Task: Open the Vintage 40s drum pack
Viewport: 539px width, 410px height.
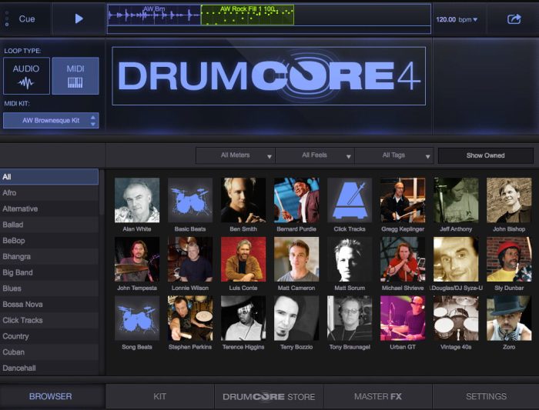Action: (456, 318)
